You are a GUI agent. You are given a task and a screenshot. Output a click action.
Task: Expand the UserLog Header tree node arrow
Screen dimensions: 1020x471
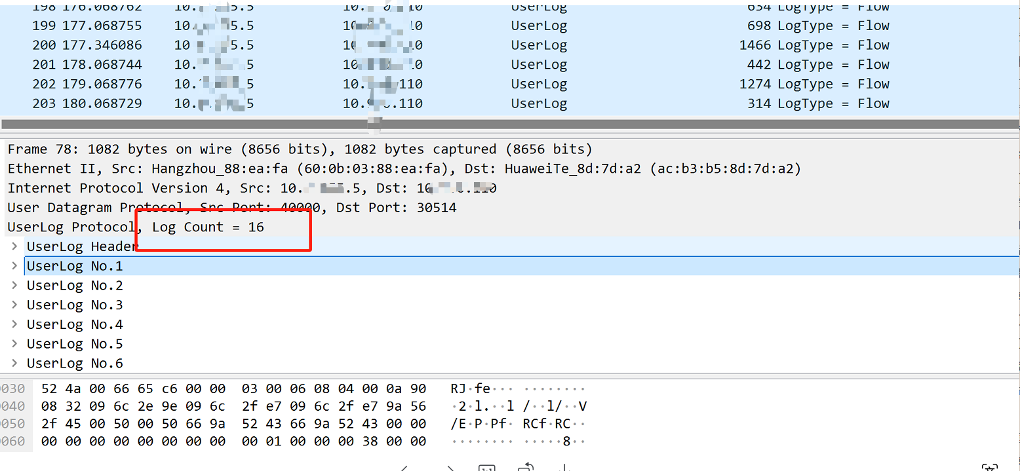pos(14,247)
